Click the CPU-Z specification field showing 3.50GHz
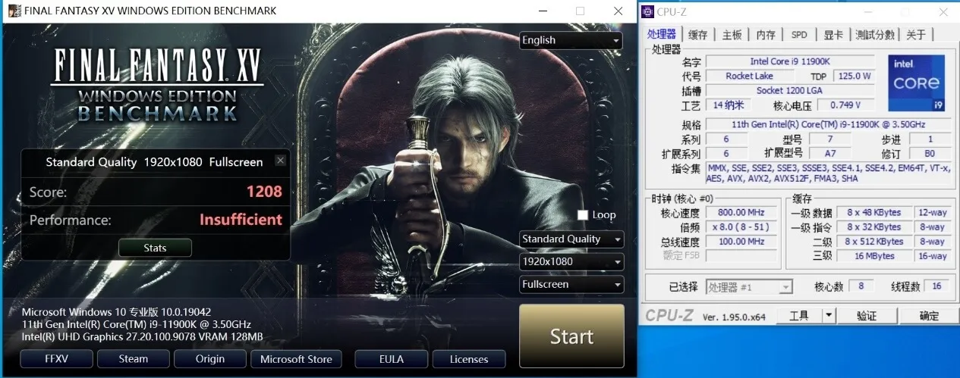The height and width of the screenshot is (378, 960). tap(829, 124)
